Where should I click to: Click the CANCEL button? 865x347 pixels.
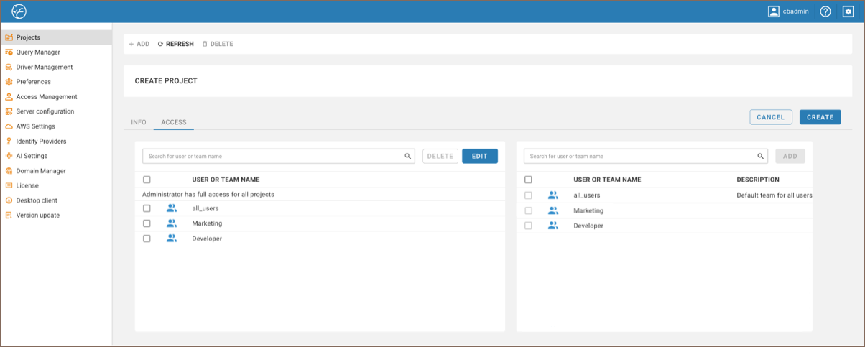tap(770, 117)
